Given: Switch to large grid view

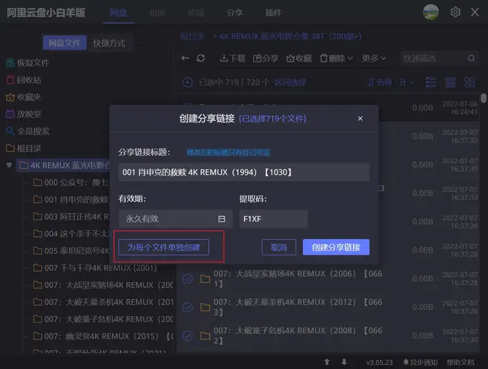Looking at the screenshot, I should [469, 83].
